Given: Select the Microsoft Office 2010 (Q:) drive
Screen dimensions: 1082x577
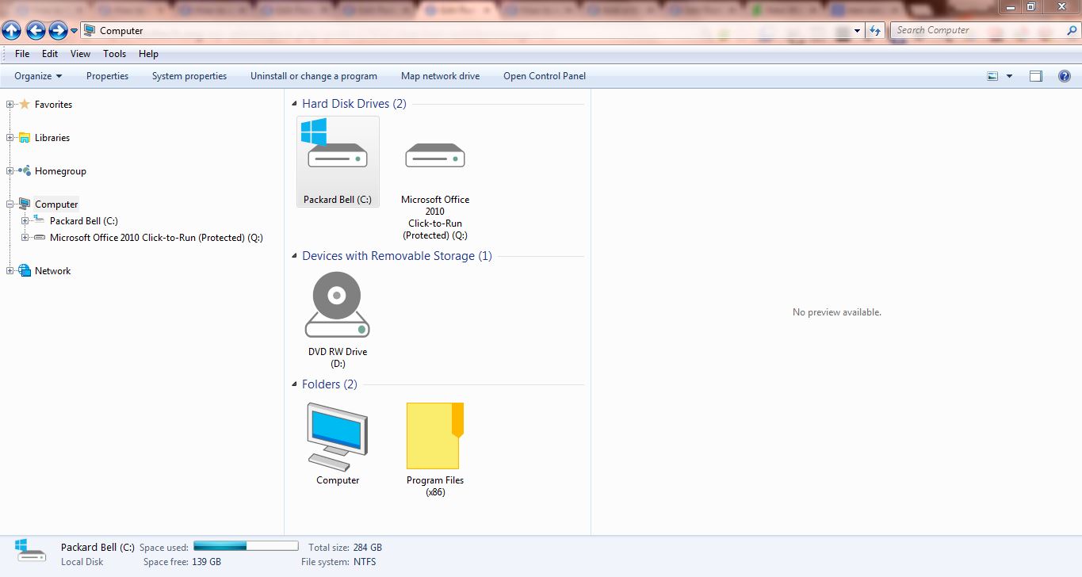Looking at the screenshot, I should click(434, 155).
